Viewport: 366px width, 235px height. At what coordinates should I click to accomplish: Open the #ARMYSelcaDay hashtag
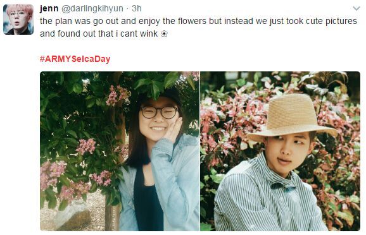point(75,59)
